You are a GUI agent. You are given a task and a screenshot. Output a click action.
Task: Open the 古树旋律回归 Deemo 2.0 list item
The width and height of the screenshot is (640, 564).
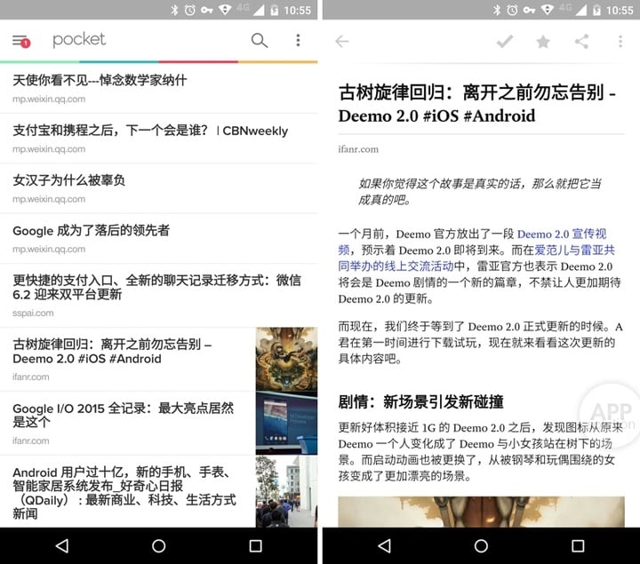point(159,360)
